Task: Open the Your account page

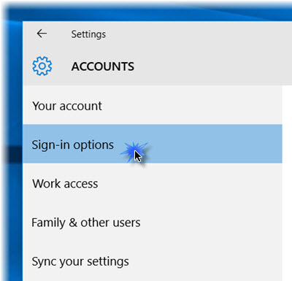Action: (153, 105)
